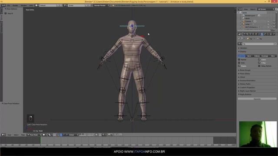
Task: Click the pivot point selector icon
Action: tap(50, 135)
